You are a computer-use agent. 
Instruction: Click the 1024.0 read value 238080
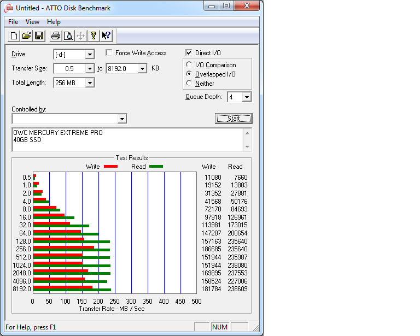[237, 266]
